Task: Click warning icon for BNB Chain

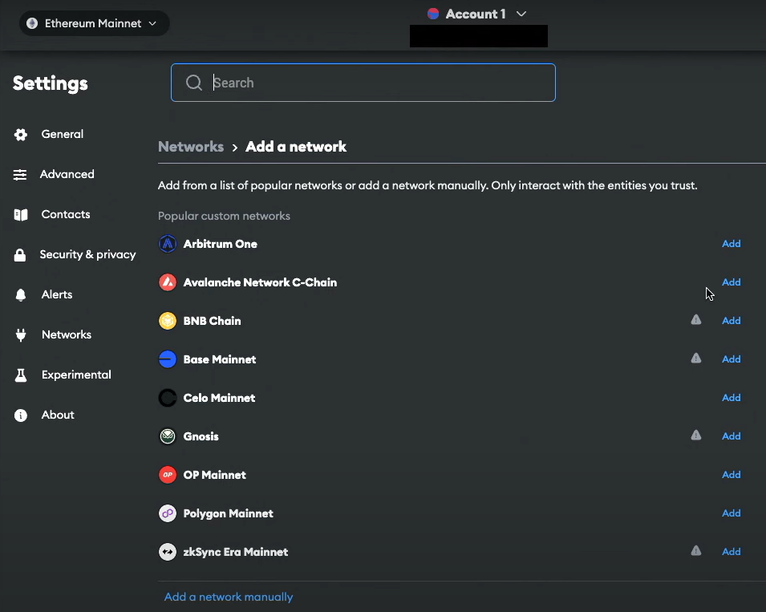Action: 696,320
